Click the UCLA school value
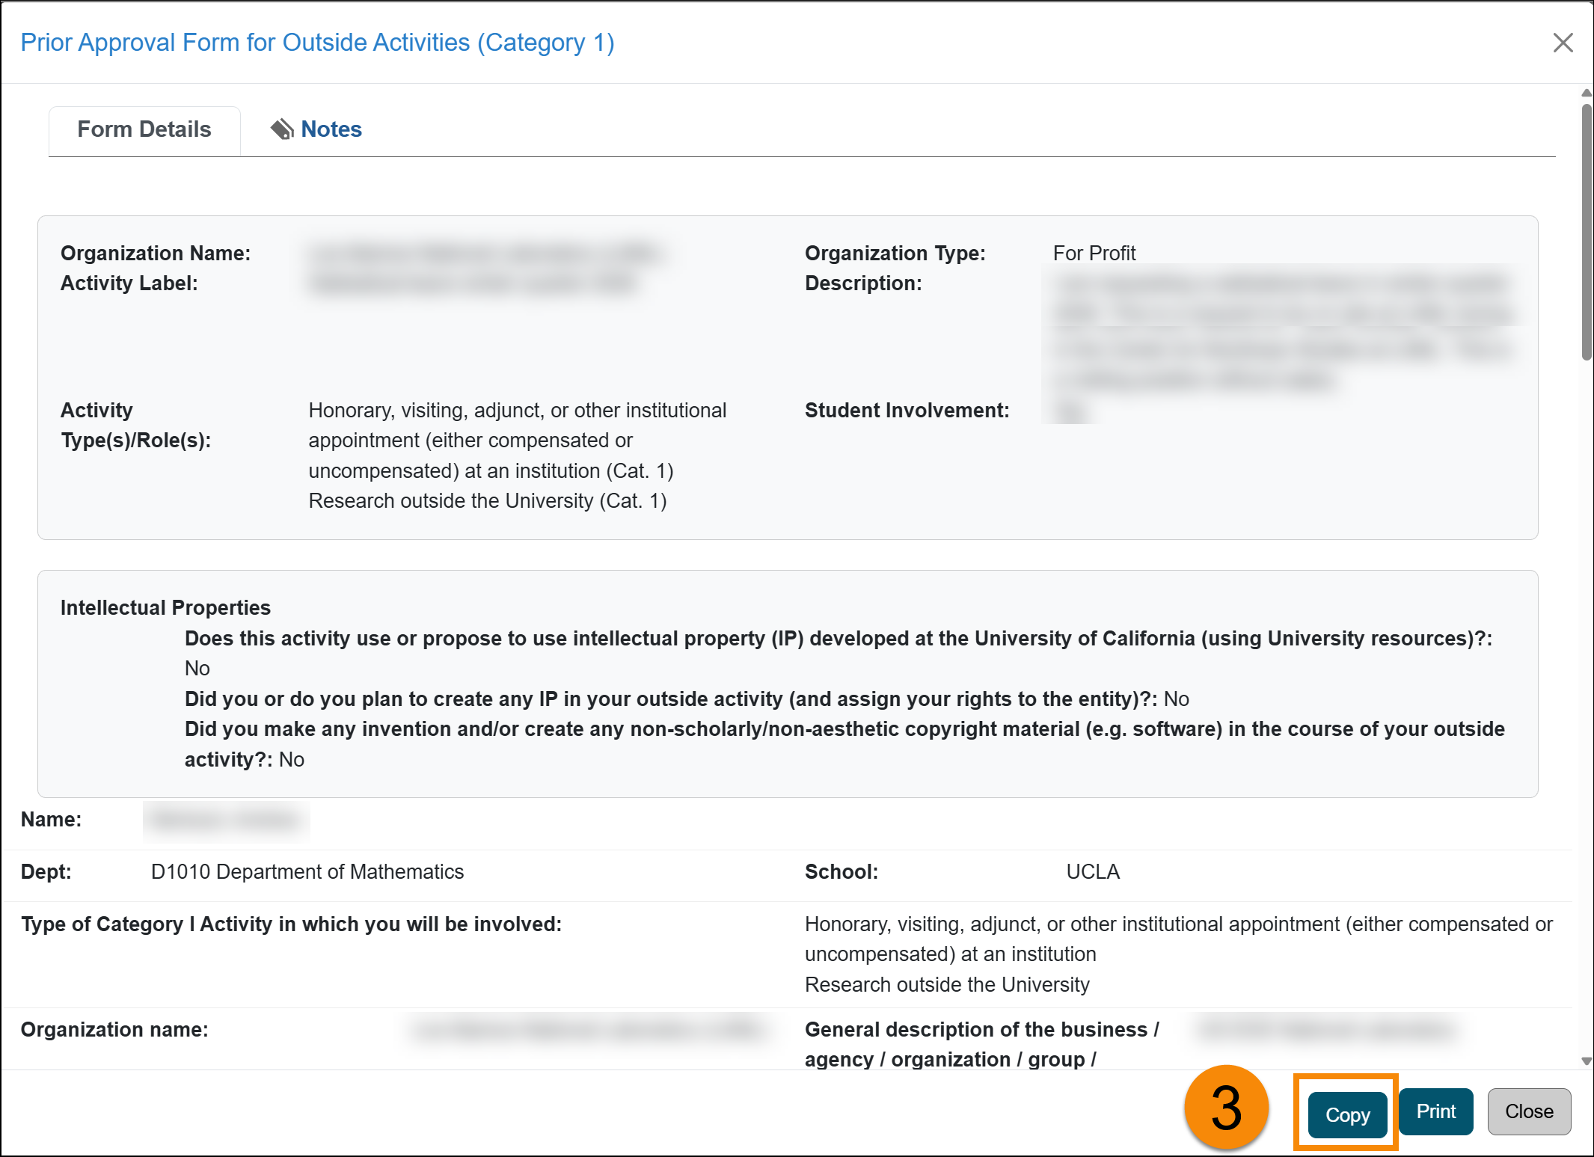This screenshot has height=1157, width=1594. pyautogui.click(x=1092, y=872)
